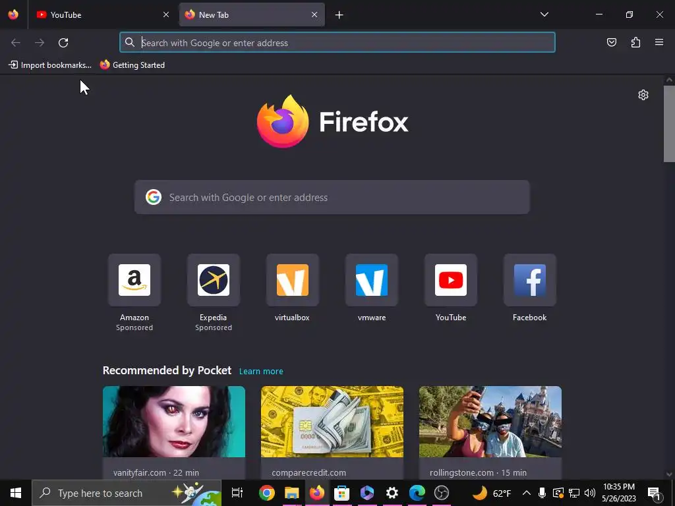Open the clock showing 10:35 PM
The image size is (675, 506).
[619, 493]
